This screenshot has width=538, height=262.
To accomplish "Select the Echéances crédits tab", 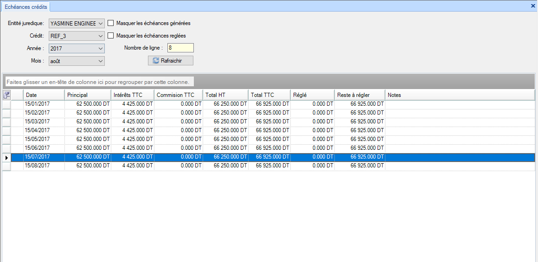I will coord(26,6).
